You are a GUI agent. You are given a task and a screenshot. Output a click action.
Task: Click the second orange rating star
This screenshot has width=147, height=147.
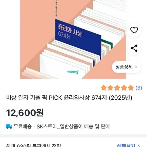pyautogui.click(x=110, y=88)
